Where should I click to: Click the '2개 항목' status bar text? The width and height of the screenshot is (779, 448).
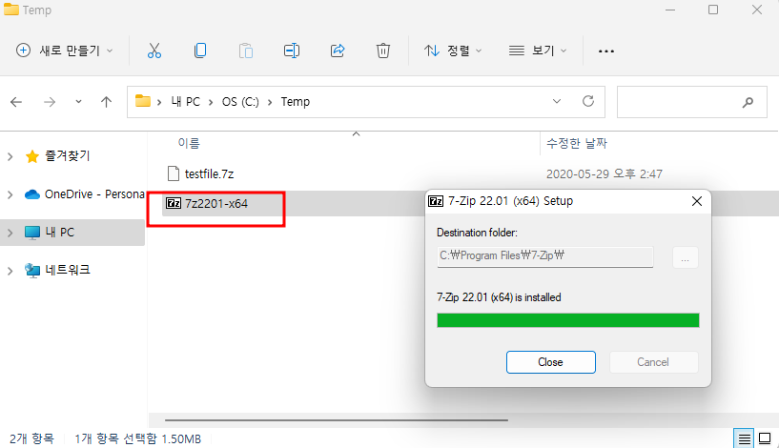click(31, 438)
